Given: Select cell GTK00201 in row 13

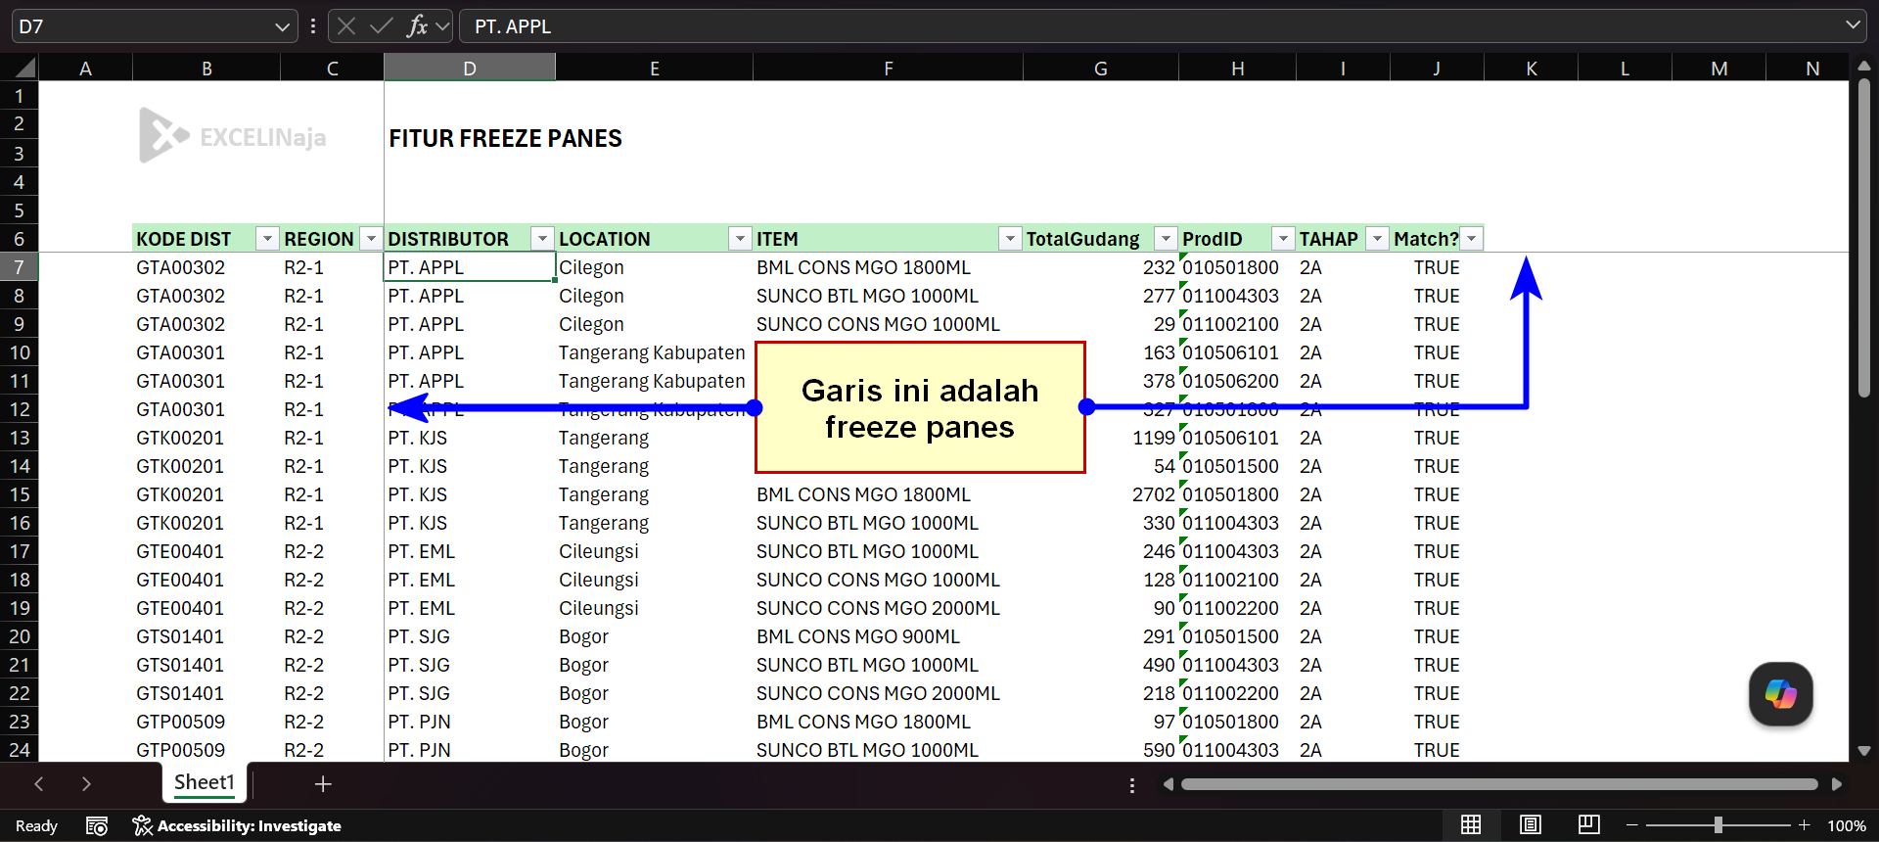Looking at the screenshot, I should [x=206, y=438].
